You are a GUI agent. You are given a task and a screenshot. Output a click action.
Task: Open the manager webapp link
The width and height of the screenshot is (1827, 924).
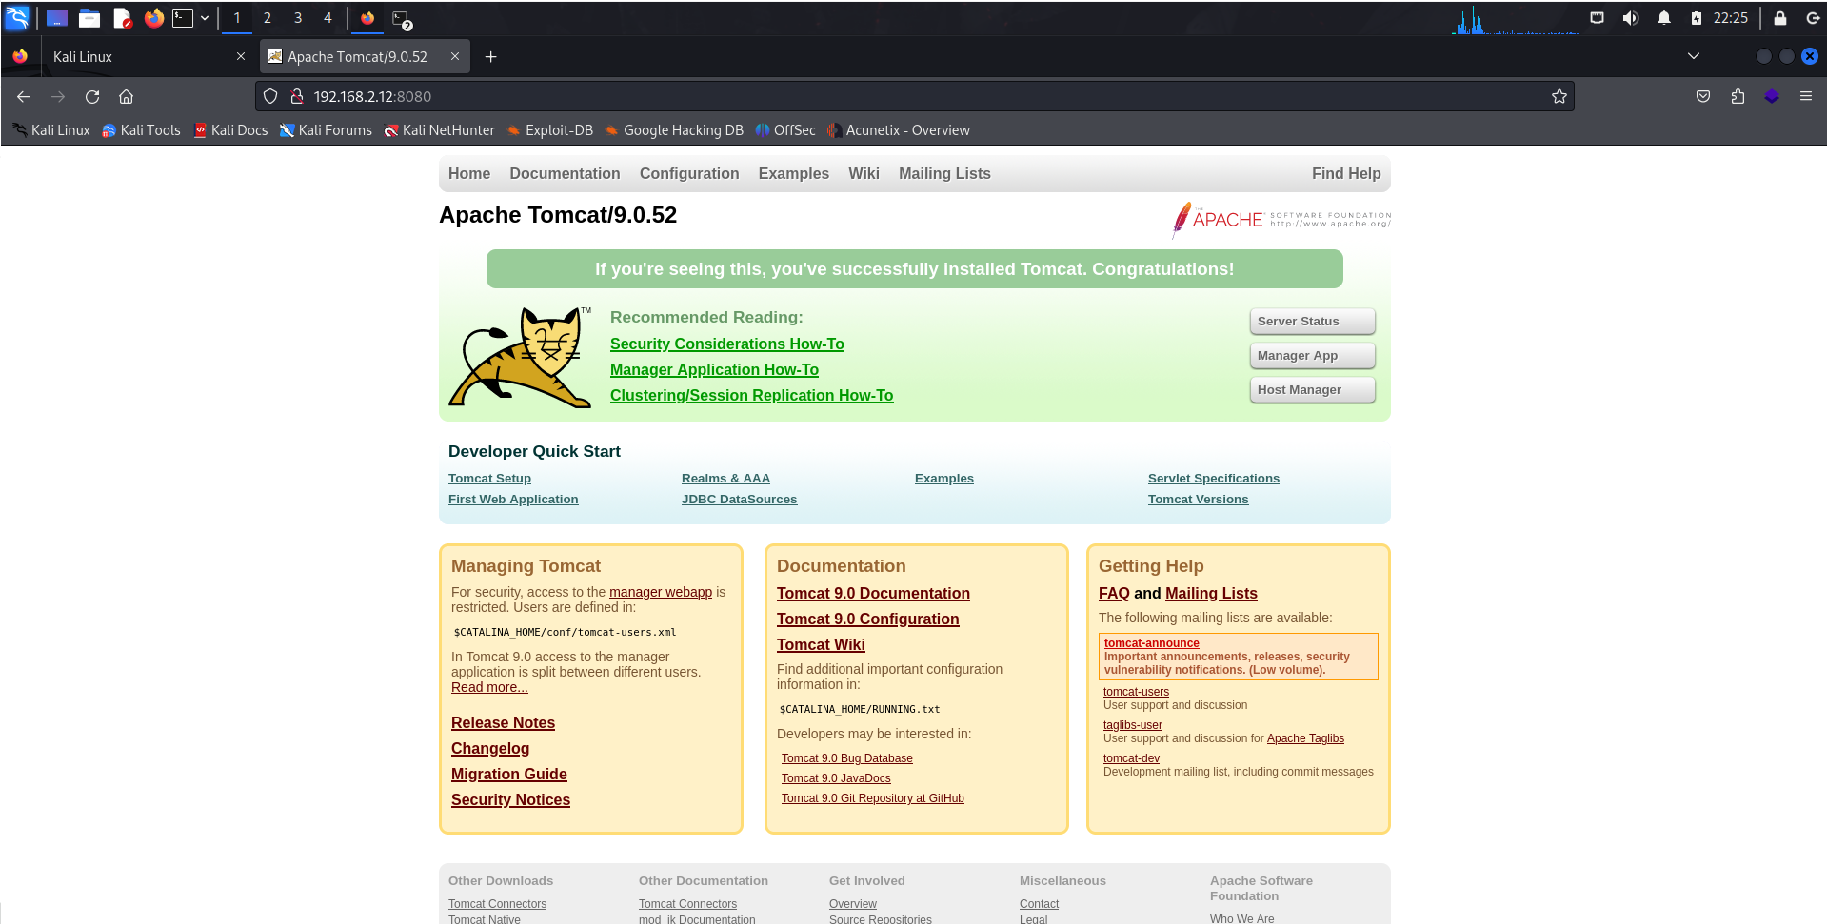click(x=661, y=592)
